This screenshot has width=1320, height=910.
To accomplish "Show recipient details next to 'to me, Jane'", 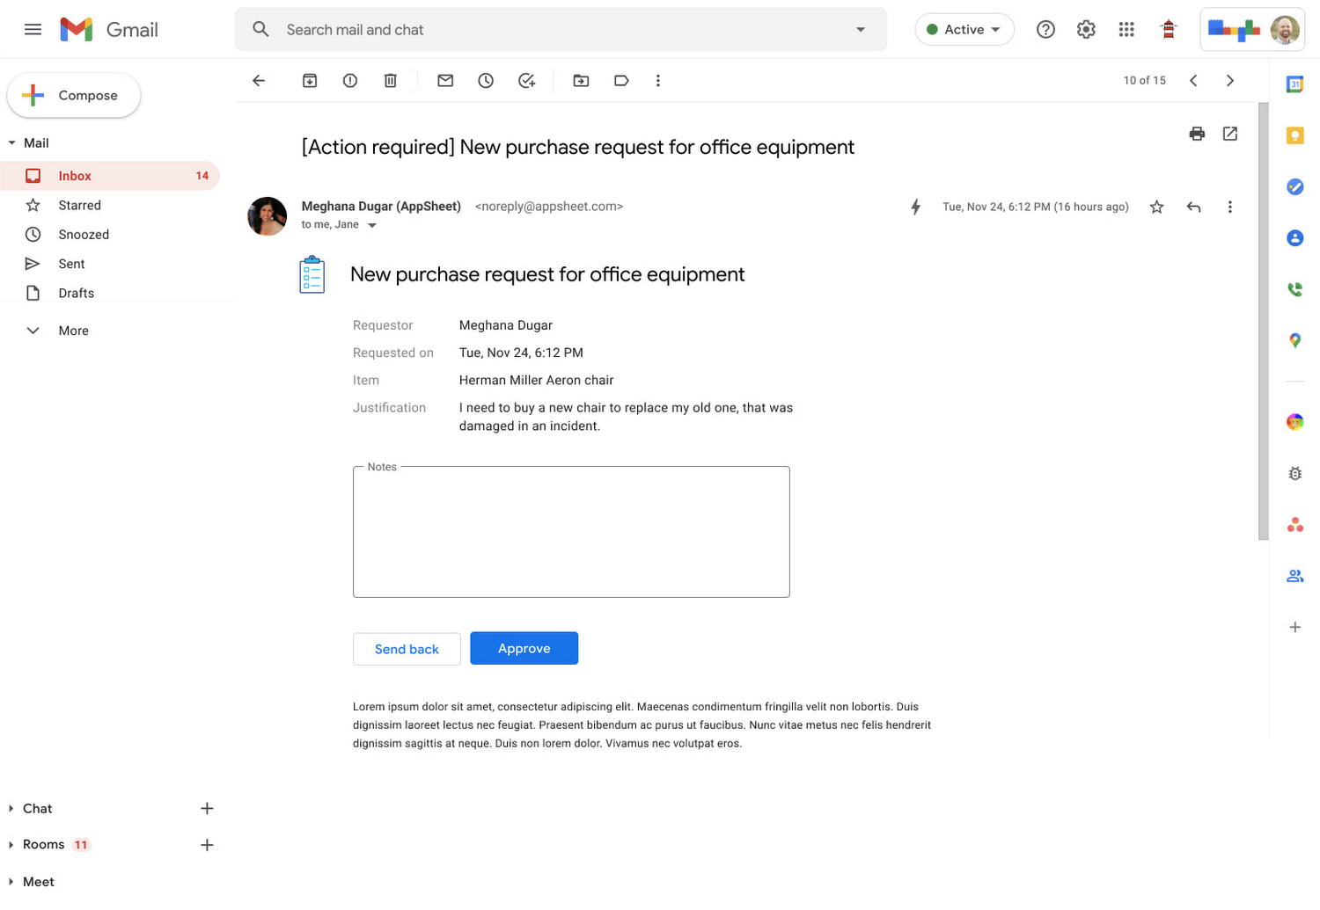I will [x=372, y=225].
